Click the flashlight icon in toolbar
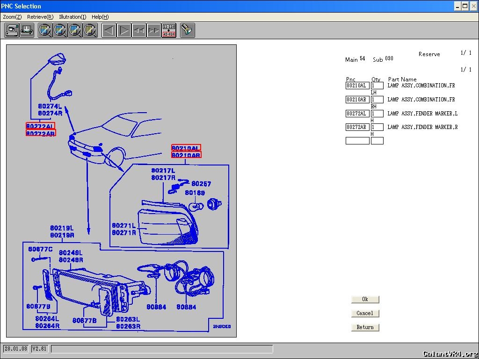This screenshot has height=359, width=479. click(x=188, y=31)
